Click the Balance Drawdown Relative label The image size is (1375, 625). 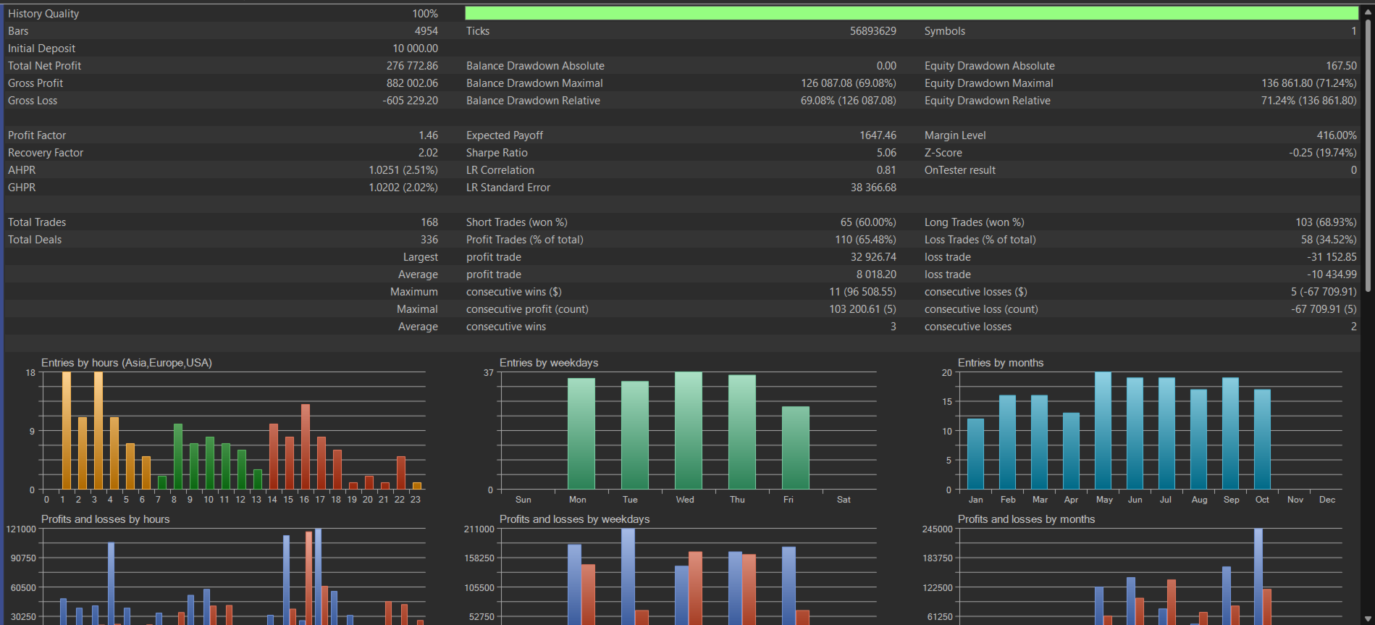coord(533,101)
